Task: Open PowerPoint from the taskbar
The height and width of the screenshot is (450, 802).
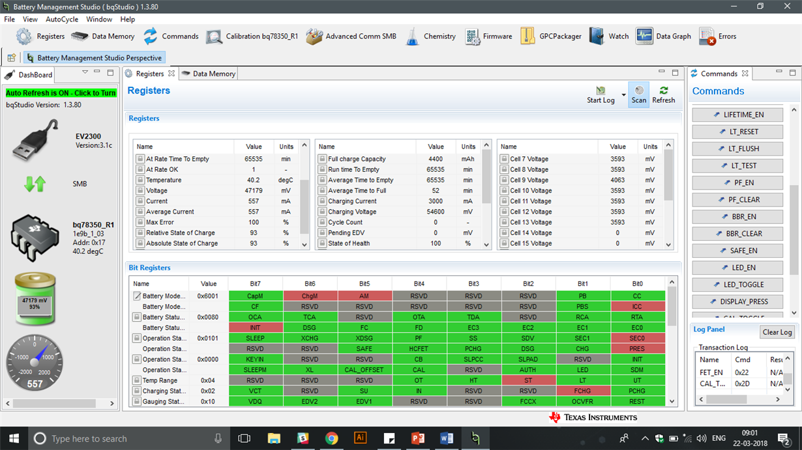Action: (418, 438)
